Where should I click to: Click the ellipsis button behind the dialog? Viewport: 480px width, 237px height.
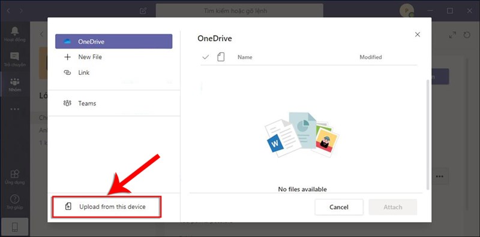tap(440, 176)
